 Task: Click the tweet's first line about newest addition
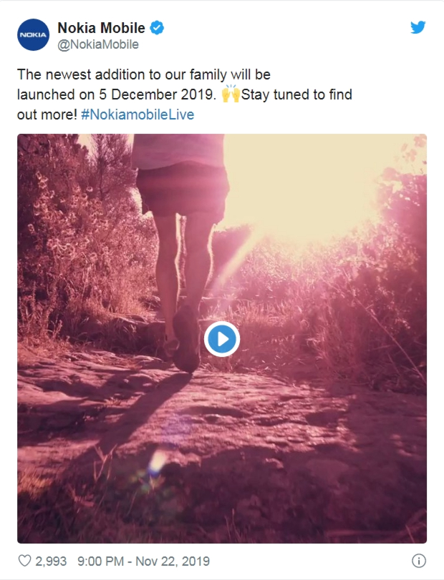[x=144, y=74]
